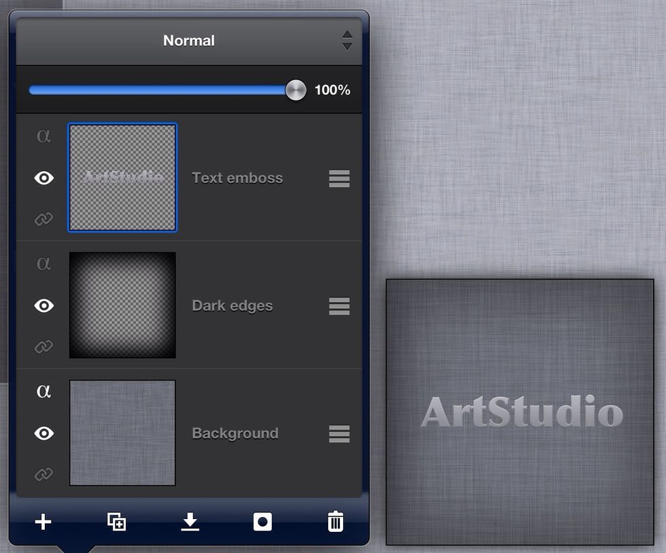This screenshot has width=666, height=553.
Task: Select the Dark edges layer thumbnail
Action: [122, 306]
